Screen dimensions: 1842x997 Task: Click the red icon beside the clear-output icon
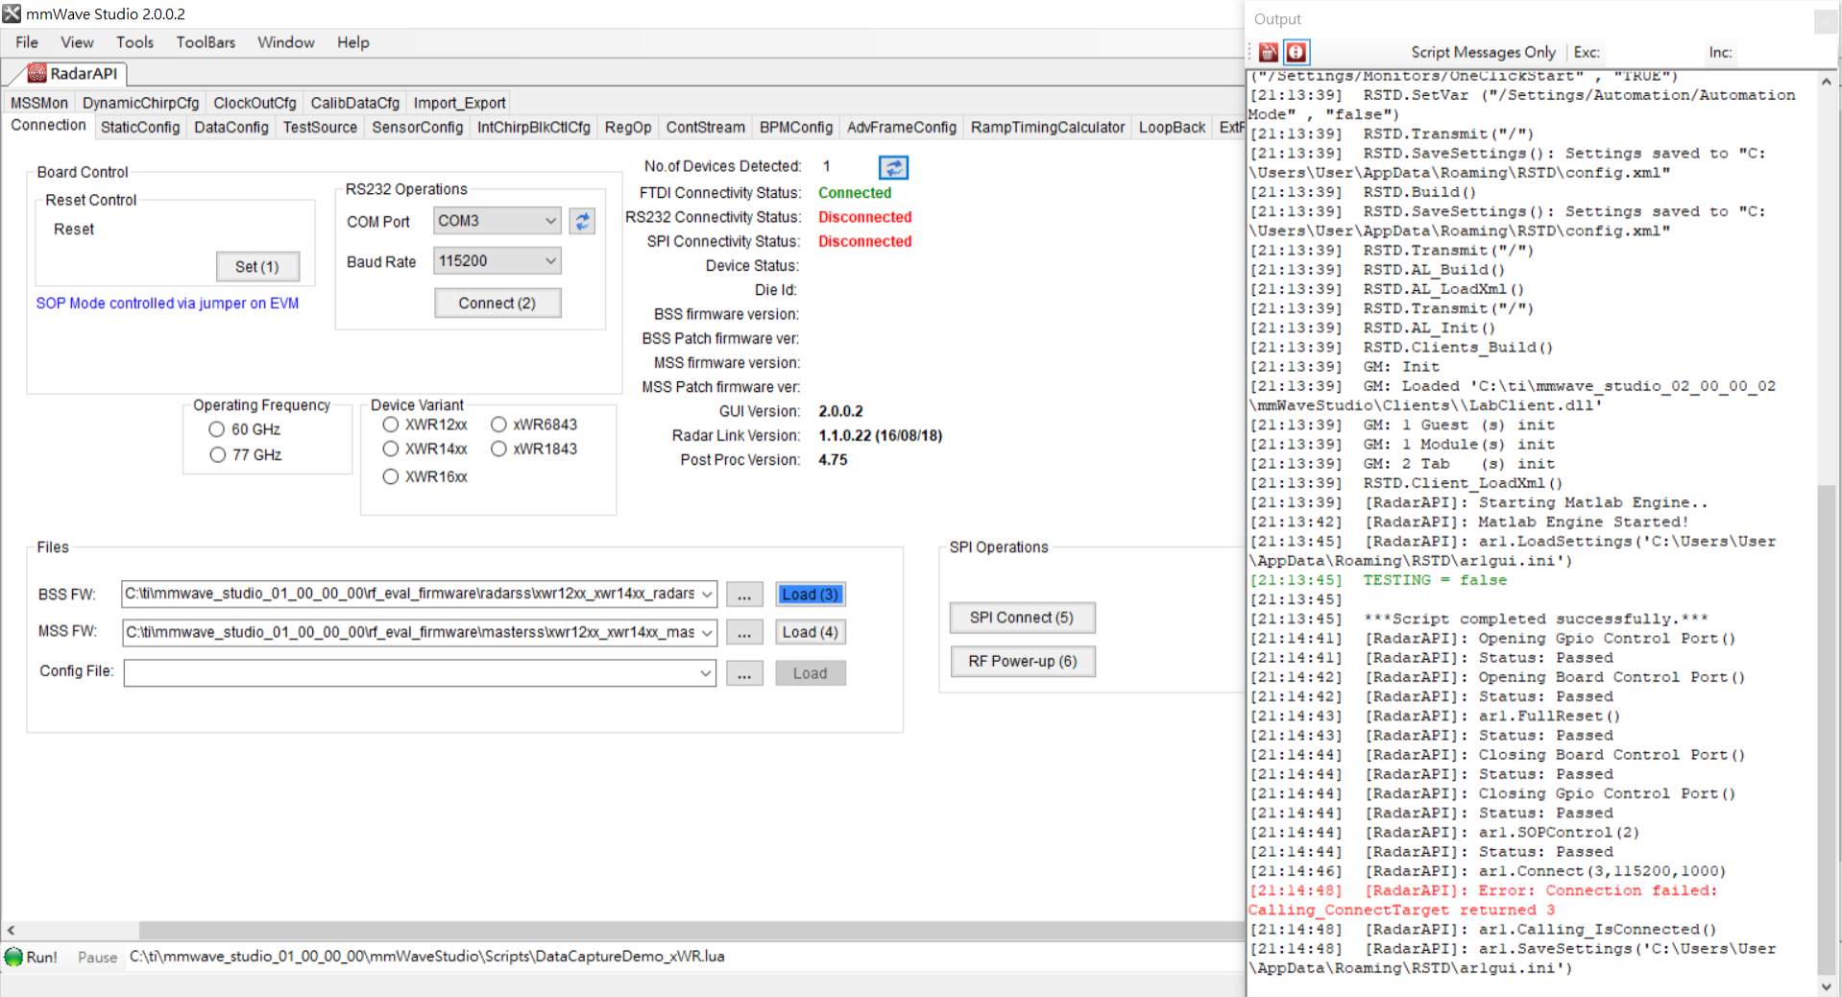[1296, 52]
